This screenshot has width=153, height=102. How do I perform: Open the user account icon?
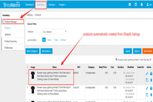148,4
